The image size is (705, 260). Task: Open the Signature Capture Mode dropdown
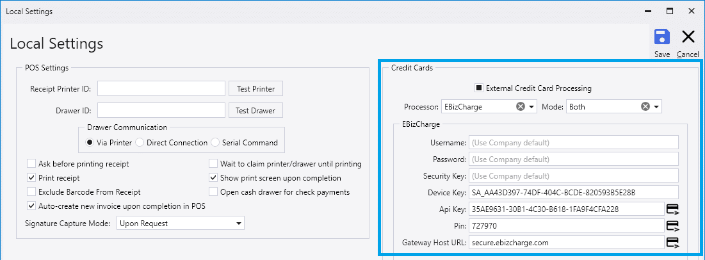[181, 223]
